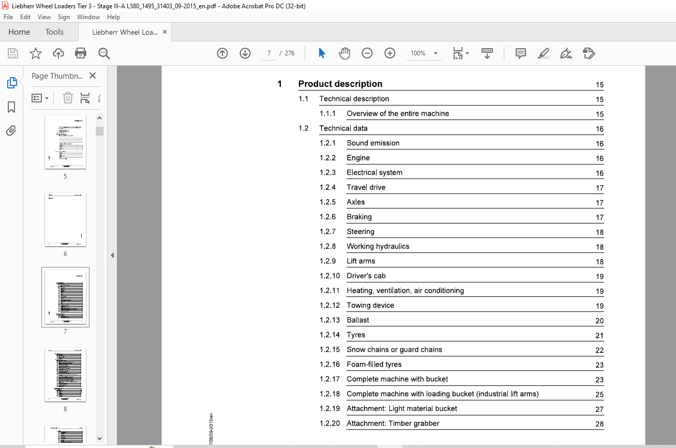The width and height of the screenshot is (676, 448).
Task: Open 'Overview of the entire machine' entry
Action: click(x=398, y=113)
